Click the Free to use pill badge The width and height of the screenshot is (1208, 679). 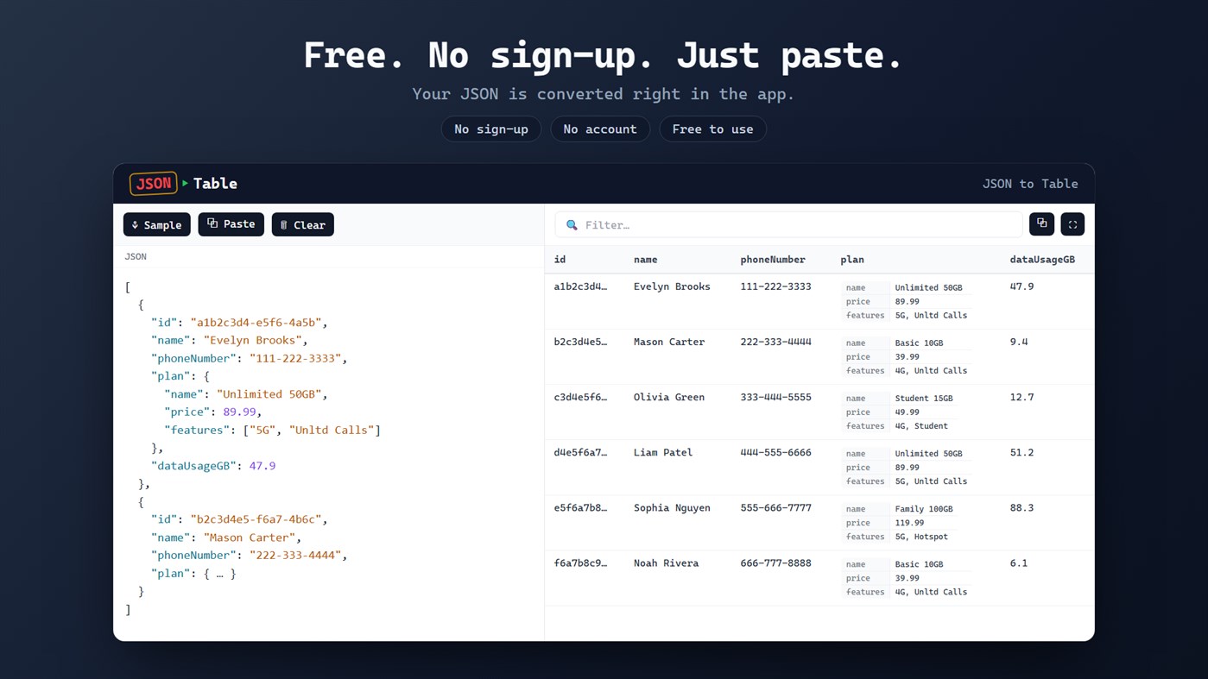[x=712, y=129]
